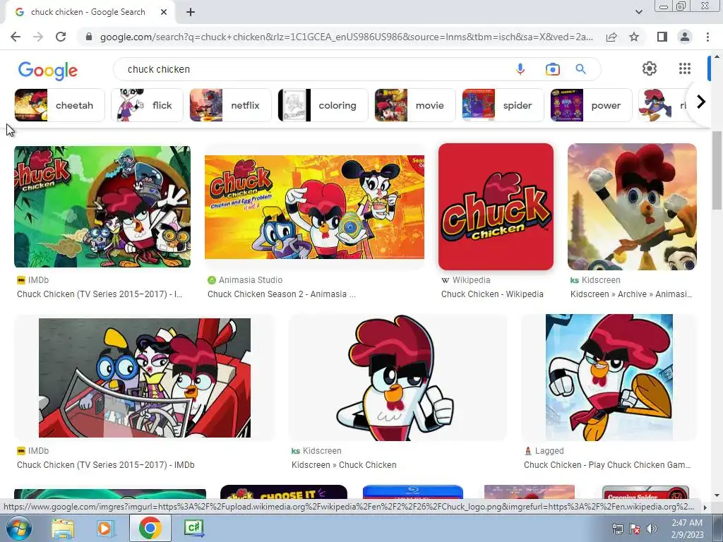Click the browser forward arrow
The image size is (723, 542).
(38, 37)
